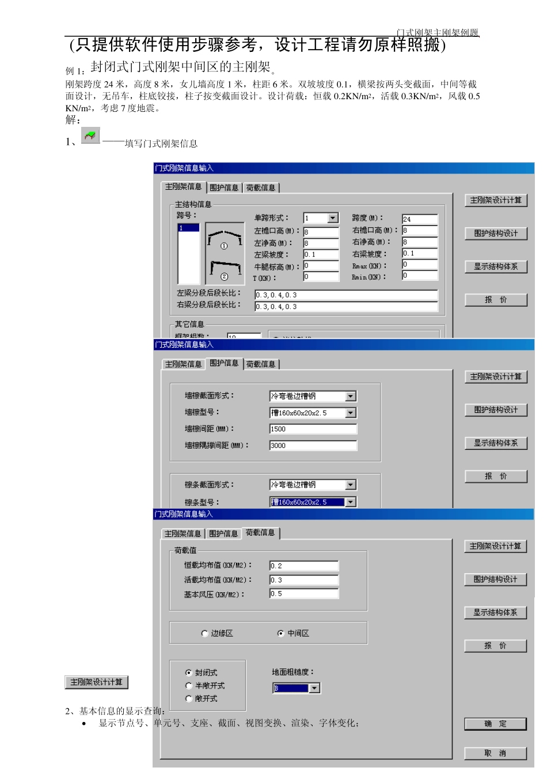Click the 确定 confirm button
Screen dimensions: 547x775
(496, 724)
